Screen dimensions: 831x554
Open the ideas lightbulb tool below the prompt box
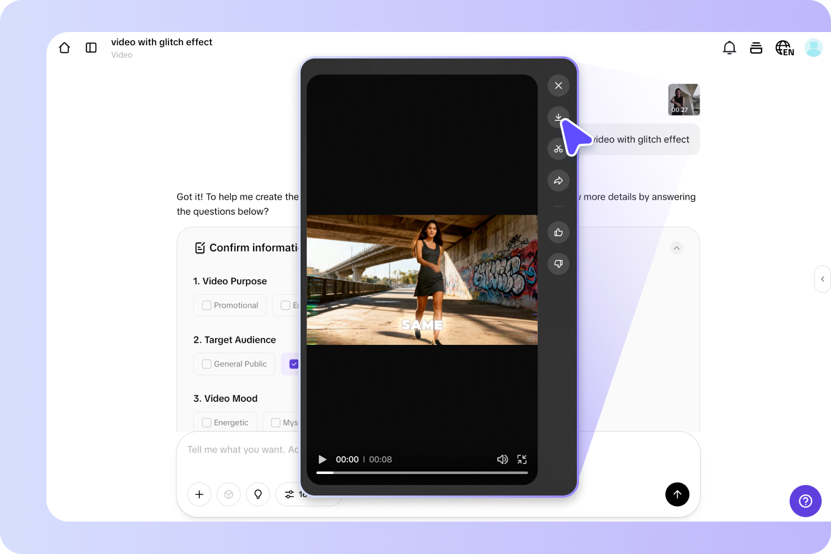[258, 494]
